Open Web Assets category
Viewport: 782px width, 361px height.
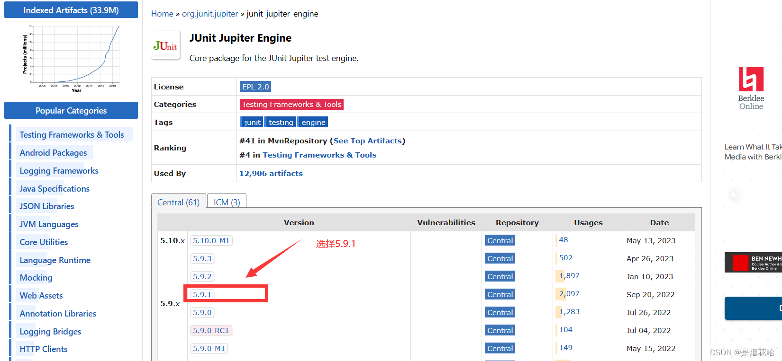coord(41,296)
